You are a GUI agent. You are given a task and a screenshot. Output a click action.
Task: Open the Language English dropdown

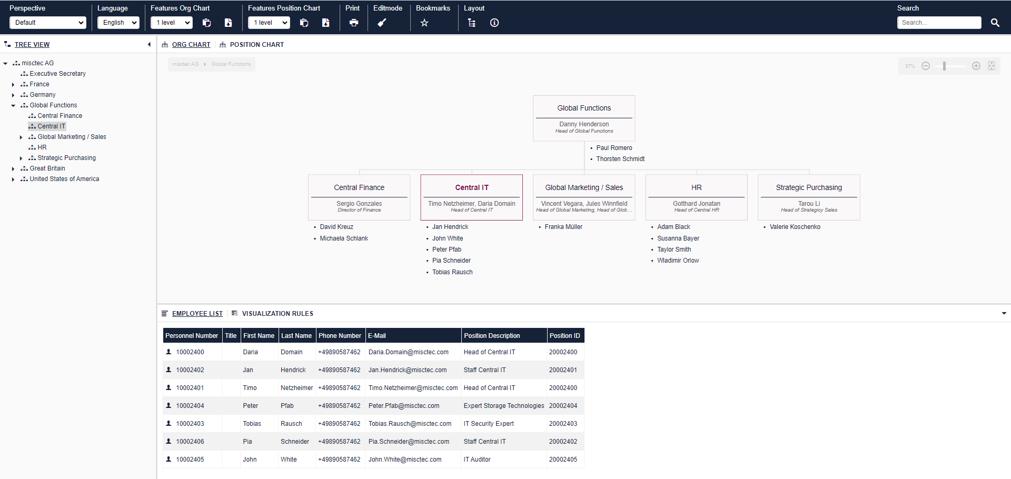(x=118, y=23)
